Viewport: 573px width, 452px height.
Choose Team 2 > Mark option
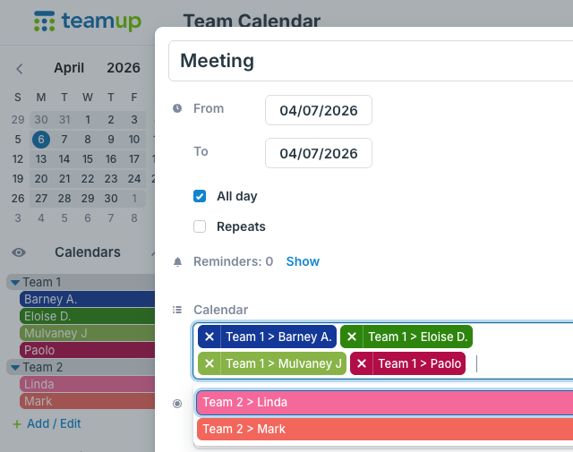pos(383,430)
